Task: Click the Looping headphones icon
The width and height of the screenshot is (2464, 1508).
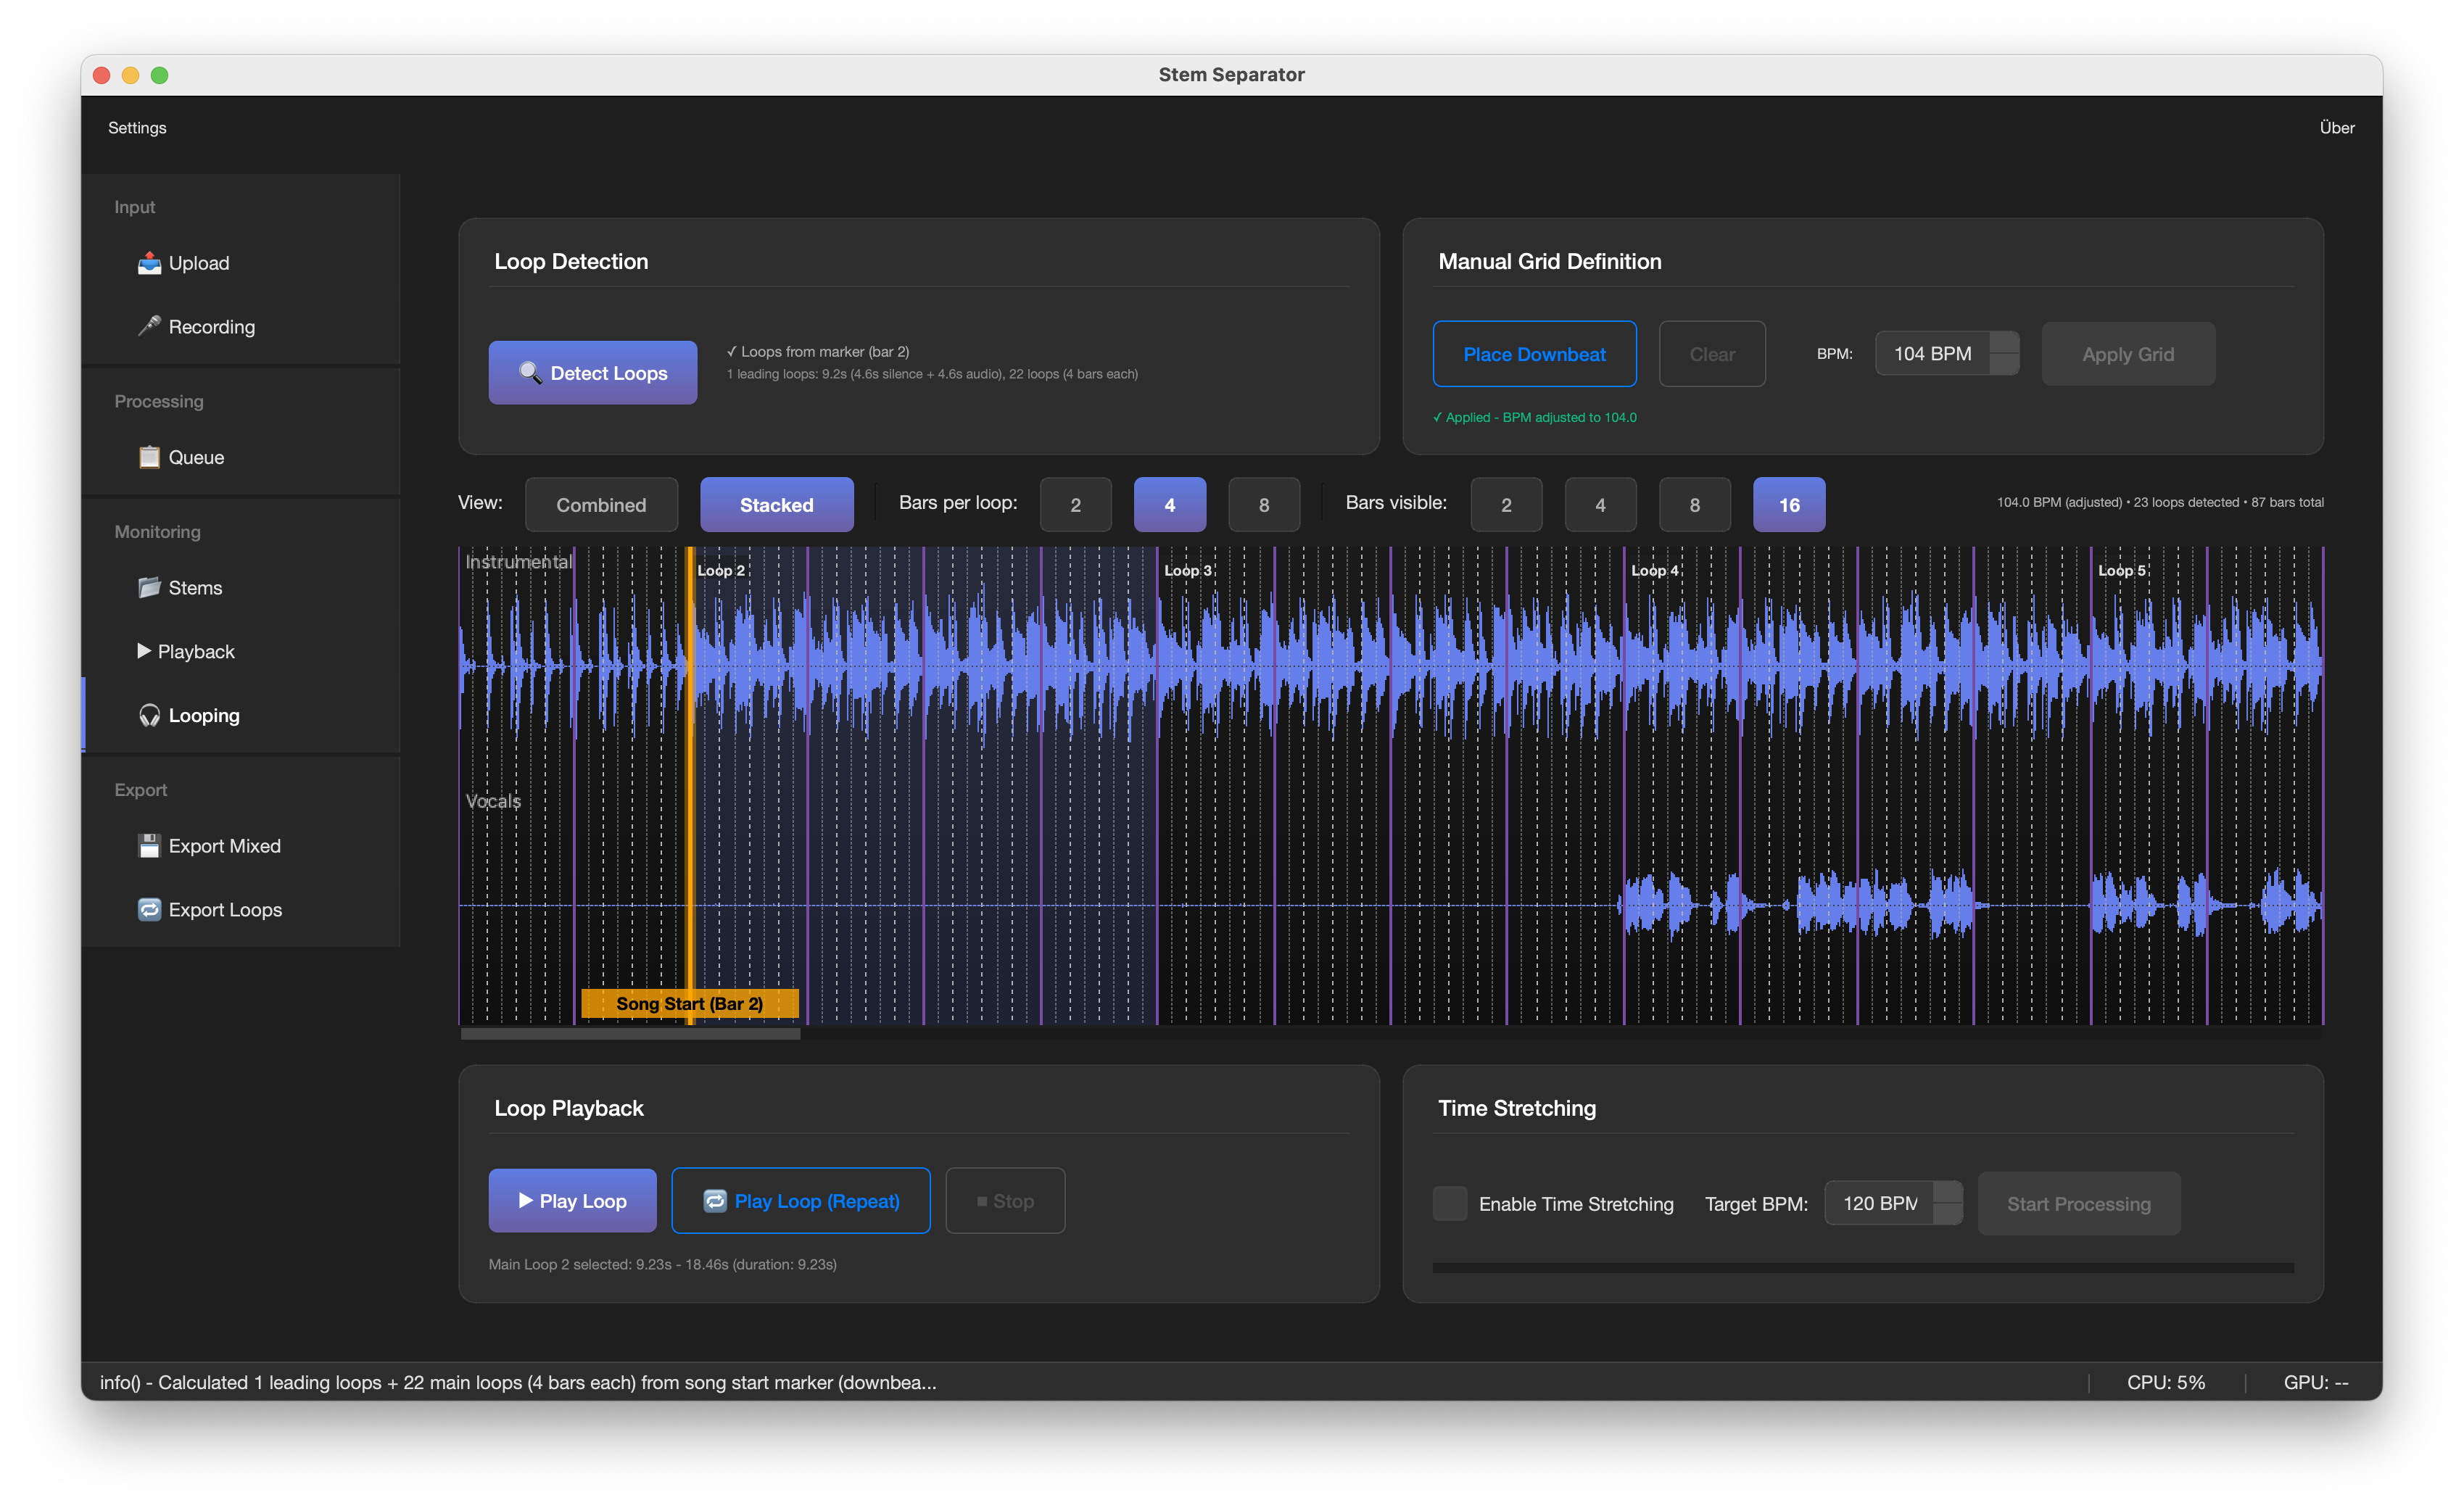Action: click(149, 715)
